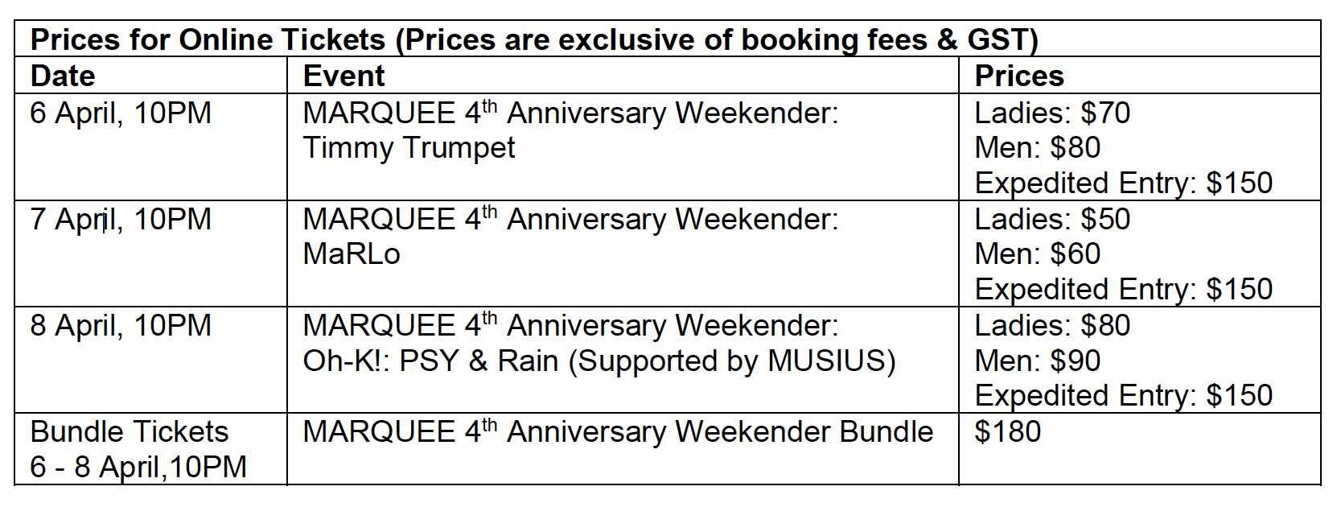Click the '$180' bundle price

point(1007,432)
